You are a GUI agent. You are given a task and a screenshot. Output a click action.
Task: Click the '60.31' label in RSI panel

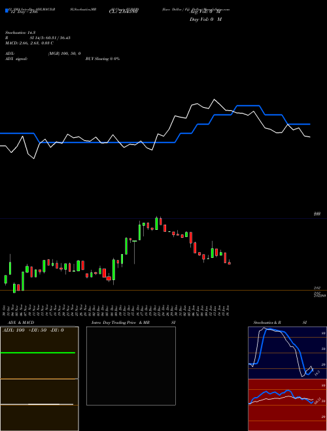(x=318, y=400)
